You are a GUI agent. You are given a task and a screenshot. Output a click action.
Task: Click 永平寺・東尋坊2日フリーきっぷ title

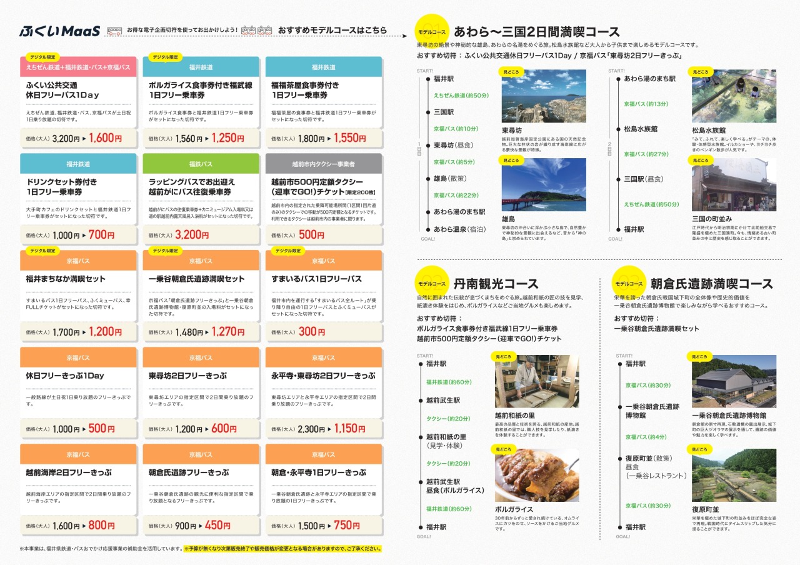point(323,376)
